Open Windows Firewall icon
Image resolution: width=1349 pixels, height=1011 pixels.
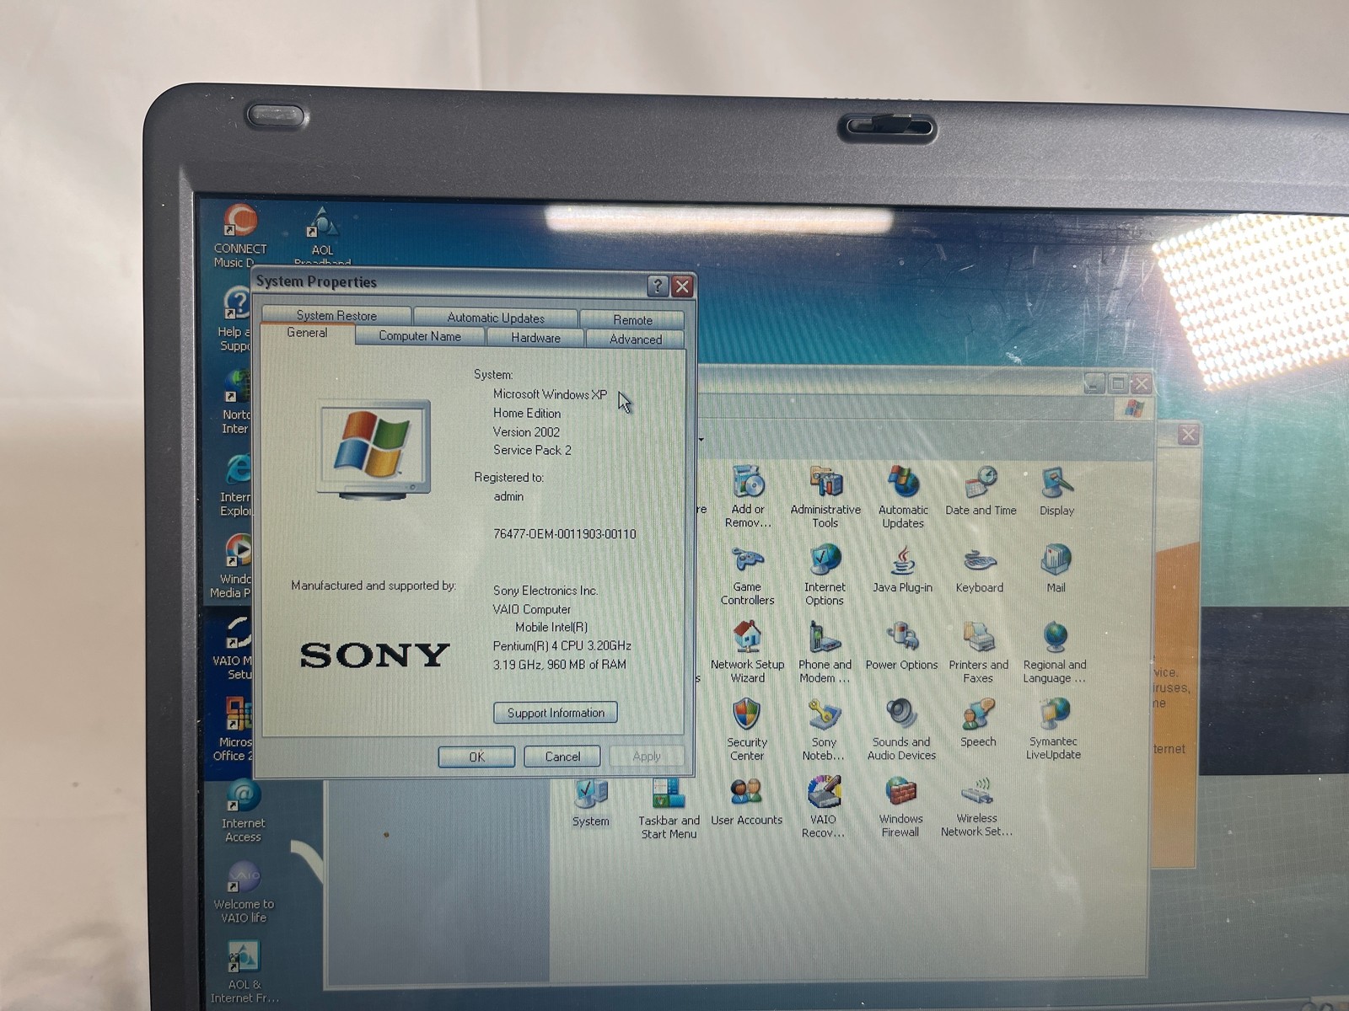(x=900, y=807)
